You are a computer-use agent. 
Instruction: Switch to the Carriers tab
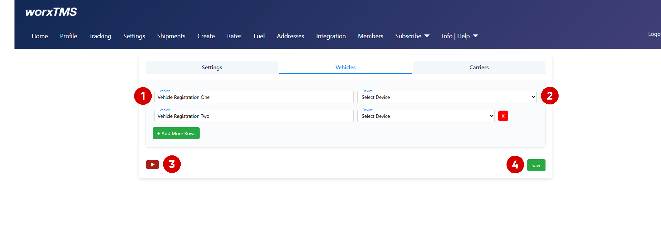479,68
